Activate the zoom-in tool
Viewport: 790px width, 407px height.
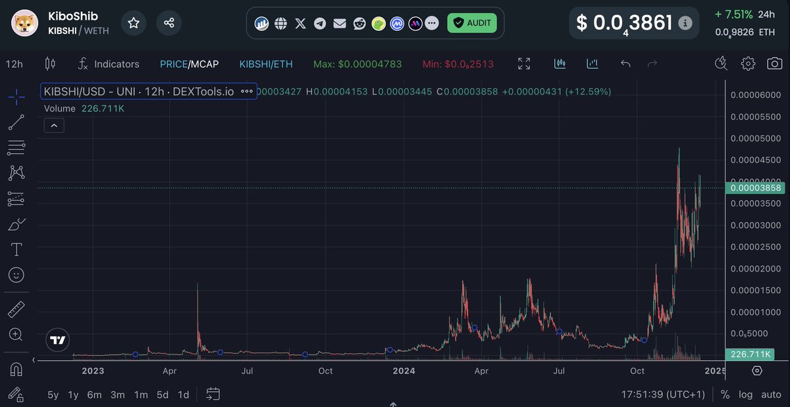(x=16, y=335)
